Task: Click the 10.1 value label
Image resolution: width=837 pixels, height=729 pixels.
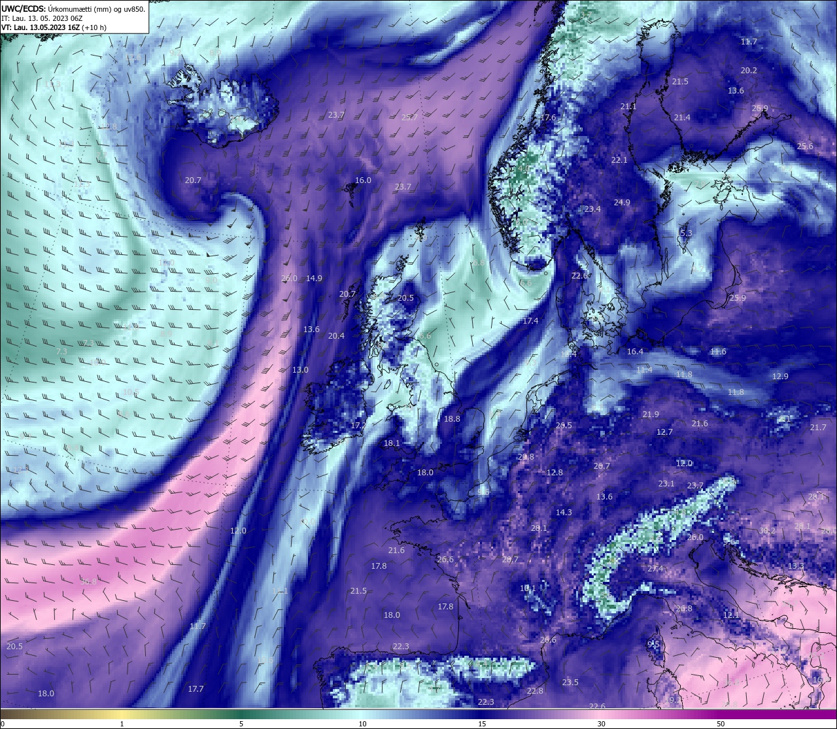Action: click(x=528, y=588)
